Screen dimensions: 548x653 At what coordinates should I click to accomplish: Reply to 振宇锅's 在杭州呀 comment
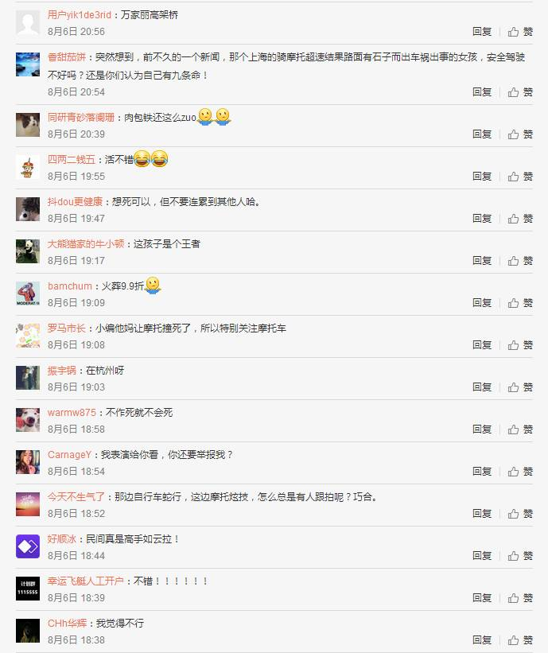pos(482,387)
